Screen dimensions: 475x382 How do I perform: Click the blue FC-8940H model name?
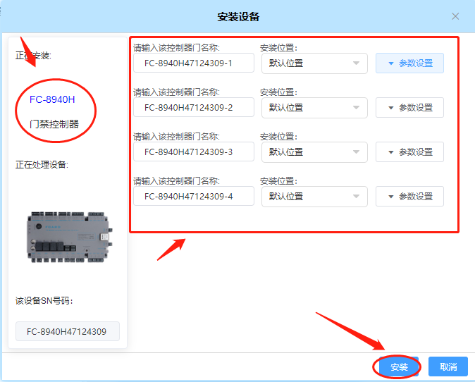[52, 99]
